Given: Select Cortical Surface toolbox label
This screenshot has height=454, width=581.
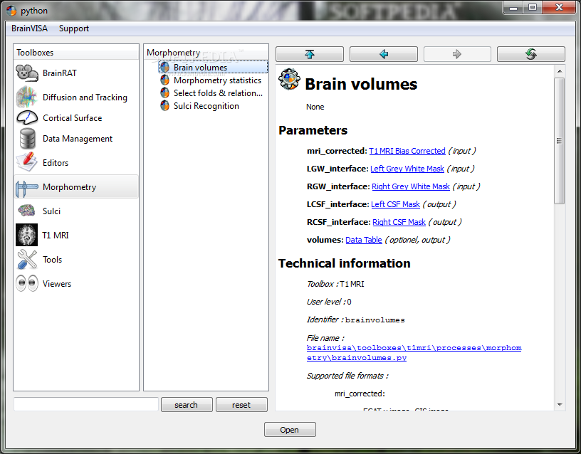Looking at the screenshot, I should coord(72,117).
